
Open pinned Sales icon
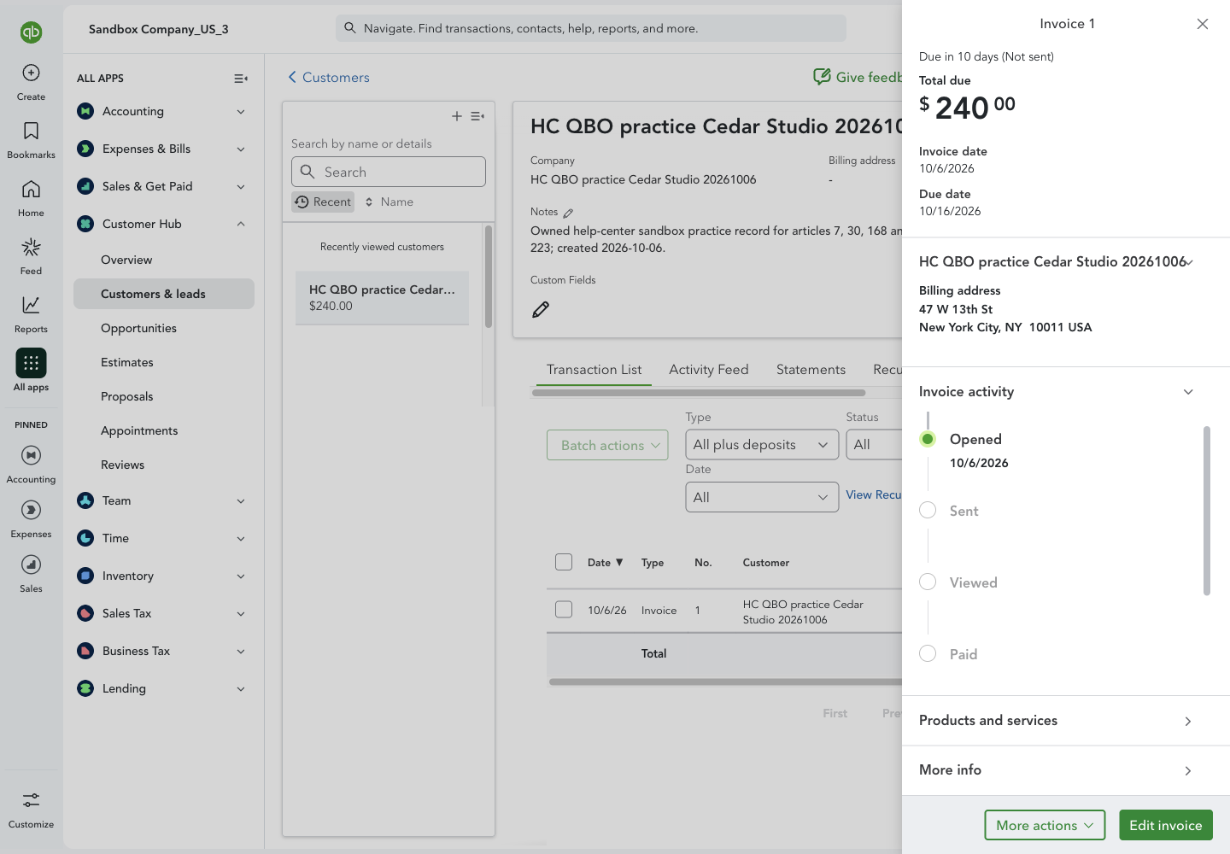[x=31, y=564]
